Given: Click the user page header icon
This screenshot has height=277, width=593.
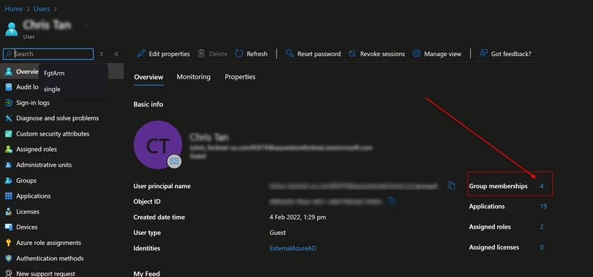Looking at the screenshot, I should (x=11, y=29).
